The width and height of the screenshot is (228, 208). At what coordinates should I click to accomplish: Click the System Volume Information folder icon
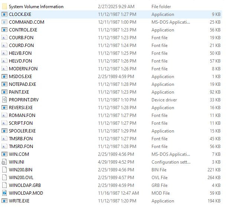[x=4, y=7]
